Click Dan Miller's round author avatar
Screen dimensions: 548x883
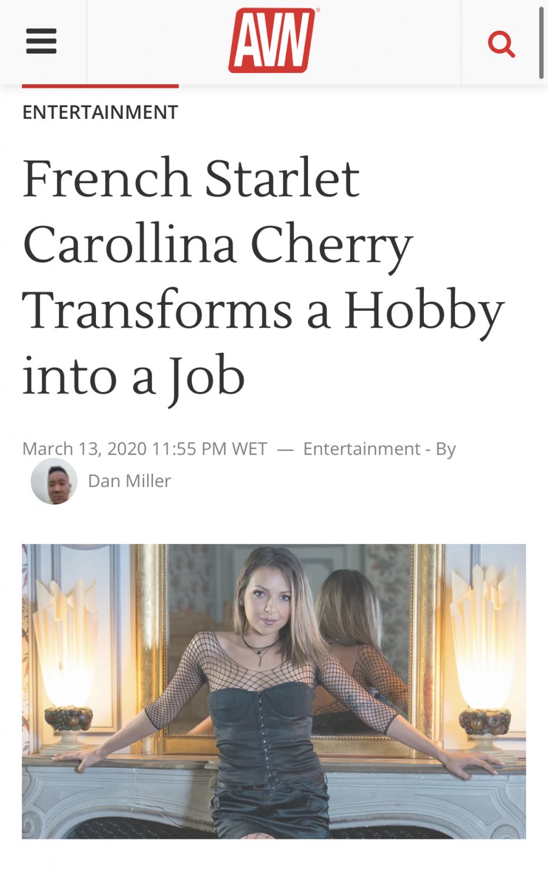click(54, 482)
